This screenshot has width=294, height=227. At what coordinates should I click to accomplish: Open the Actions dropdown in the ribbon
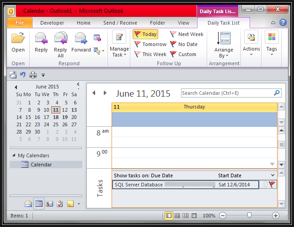[251, 43]
